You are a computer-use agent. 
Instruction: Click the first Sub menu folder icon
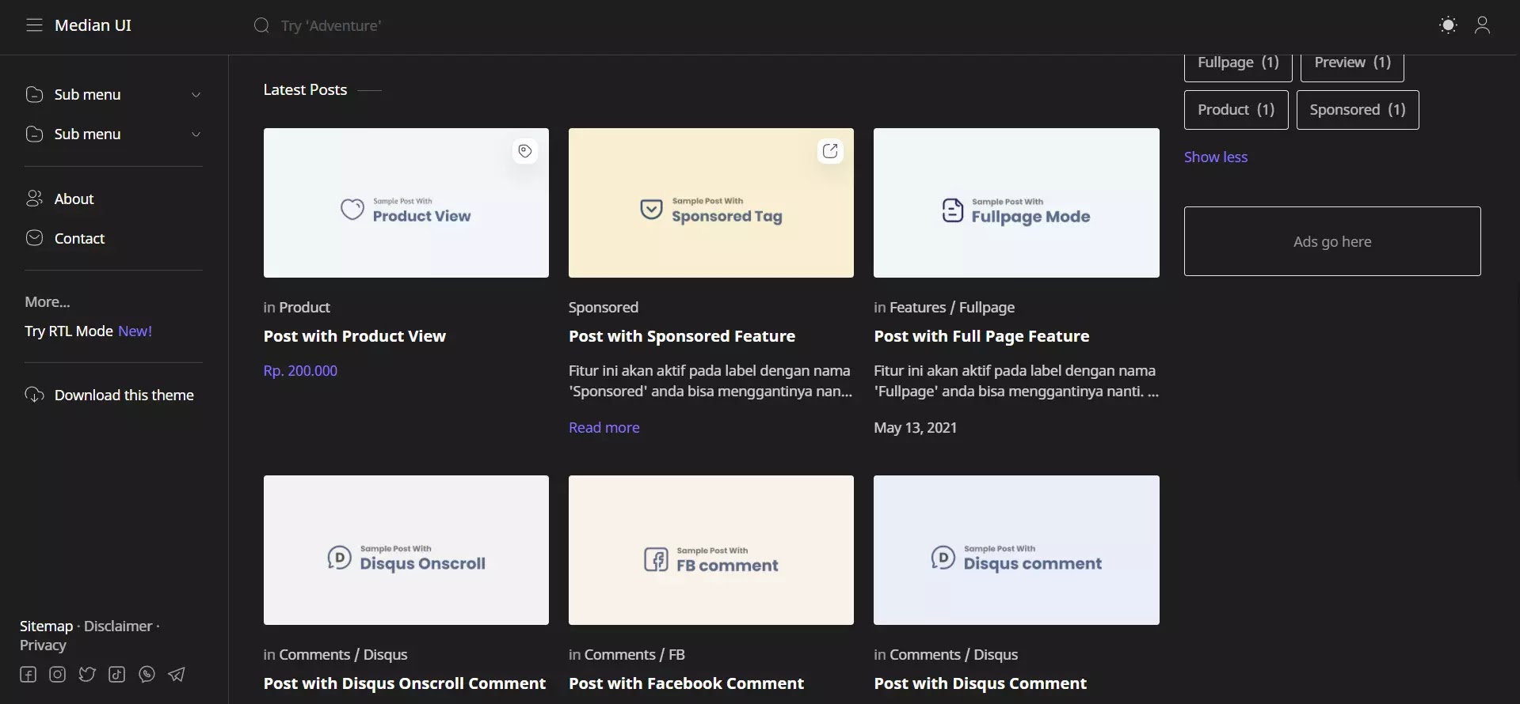34,94
